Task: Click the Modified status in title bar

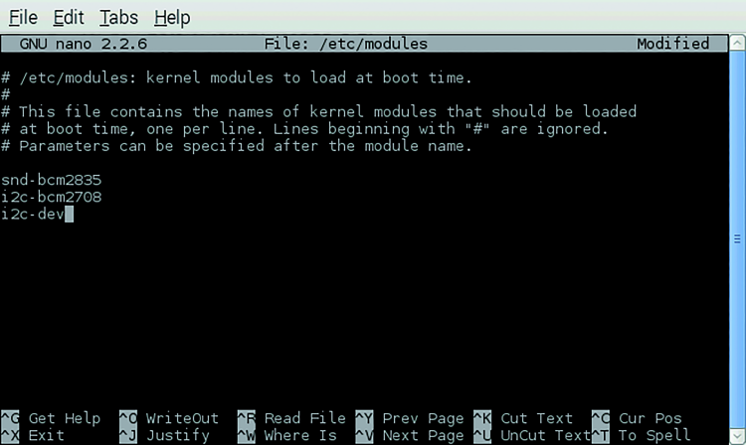Action: [672, 44]
